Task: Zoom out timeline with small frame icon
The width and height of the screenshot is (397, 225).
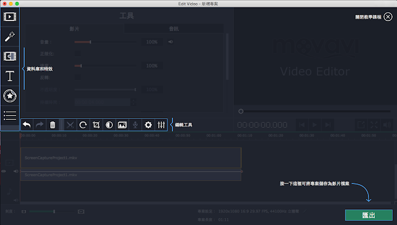Action: tap(24, 211)
